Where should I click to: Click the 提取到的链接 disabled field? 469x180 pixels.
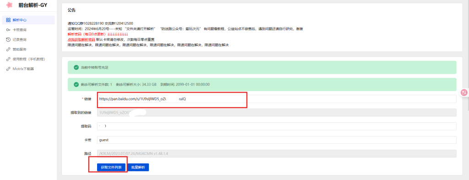coord(277,113)
